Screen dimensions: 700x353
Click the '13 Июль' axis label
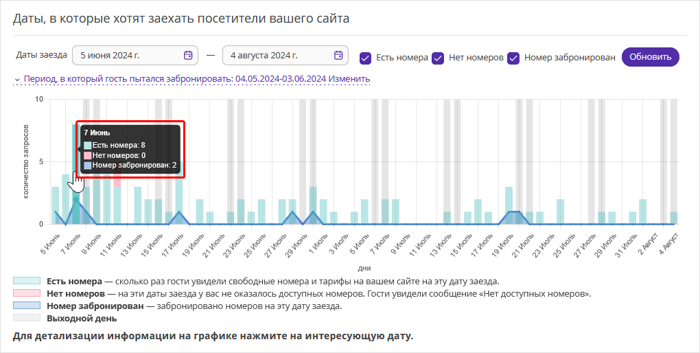click(x=441, y=244)
